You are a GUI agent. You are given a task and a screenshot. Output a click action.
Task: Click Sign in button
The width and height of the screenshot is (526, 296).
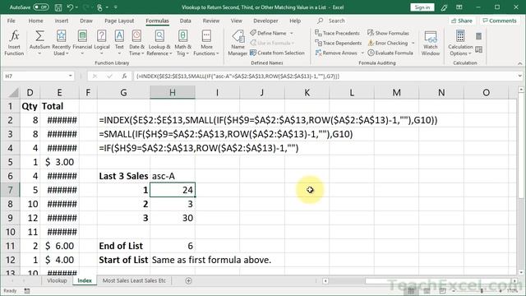pos(422,7)
